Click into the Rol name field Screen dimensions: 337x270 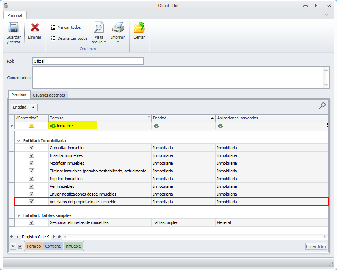pos(88,61)
